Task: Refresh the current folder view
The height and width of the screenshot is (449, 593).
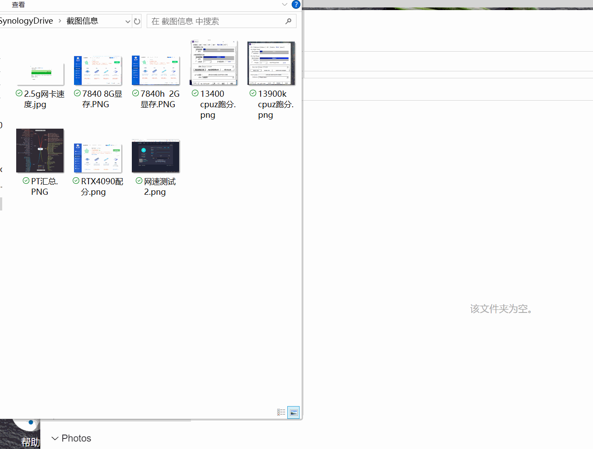Action: pyautogui.click(x=137, y=21)
